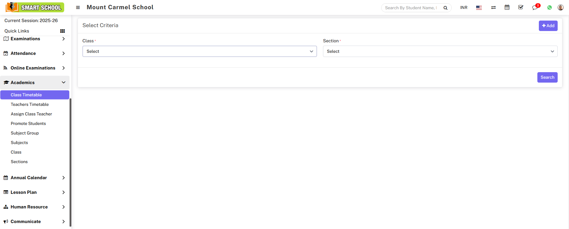Click the hamburger menu toggle icon

click(x=78, y=7)
